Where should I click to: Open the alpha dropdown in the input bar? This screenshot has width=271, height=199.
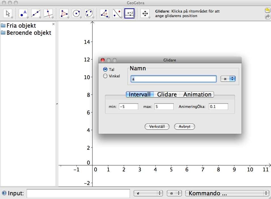174,193
